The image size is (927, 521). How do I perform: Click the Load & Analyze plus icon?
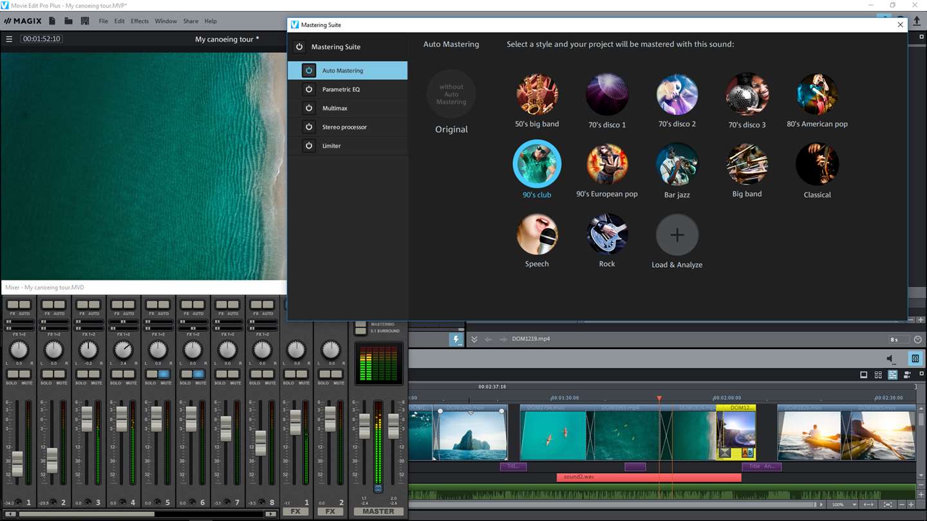677,235
